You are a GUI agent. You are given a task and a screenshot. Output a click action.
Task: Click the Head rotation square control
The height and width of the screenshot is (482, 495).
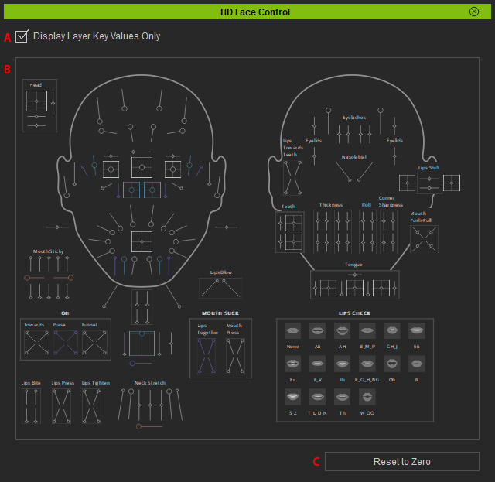click(x=36, y=101)
